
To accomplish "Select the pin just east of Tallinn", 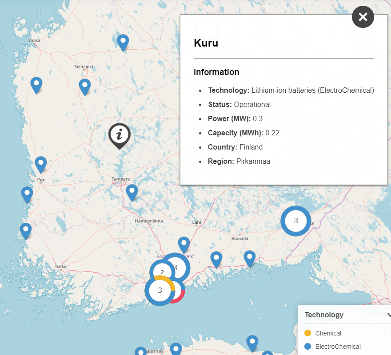I will tap(176, 349).
